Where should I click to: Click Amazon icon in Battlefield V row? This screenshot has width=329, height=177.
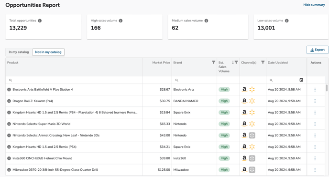click(244, 90)
